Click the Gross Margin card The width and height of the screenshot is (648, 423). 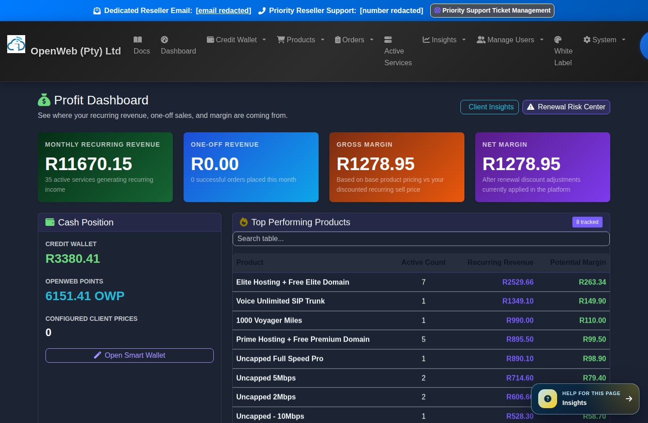click(x=397, y=167)
